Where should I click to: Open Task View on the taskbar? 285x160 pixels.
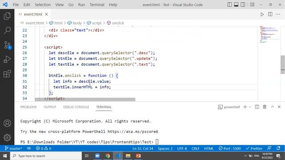coord(87,156)
